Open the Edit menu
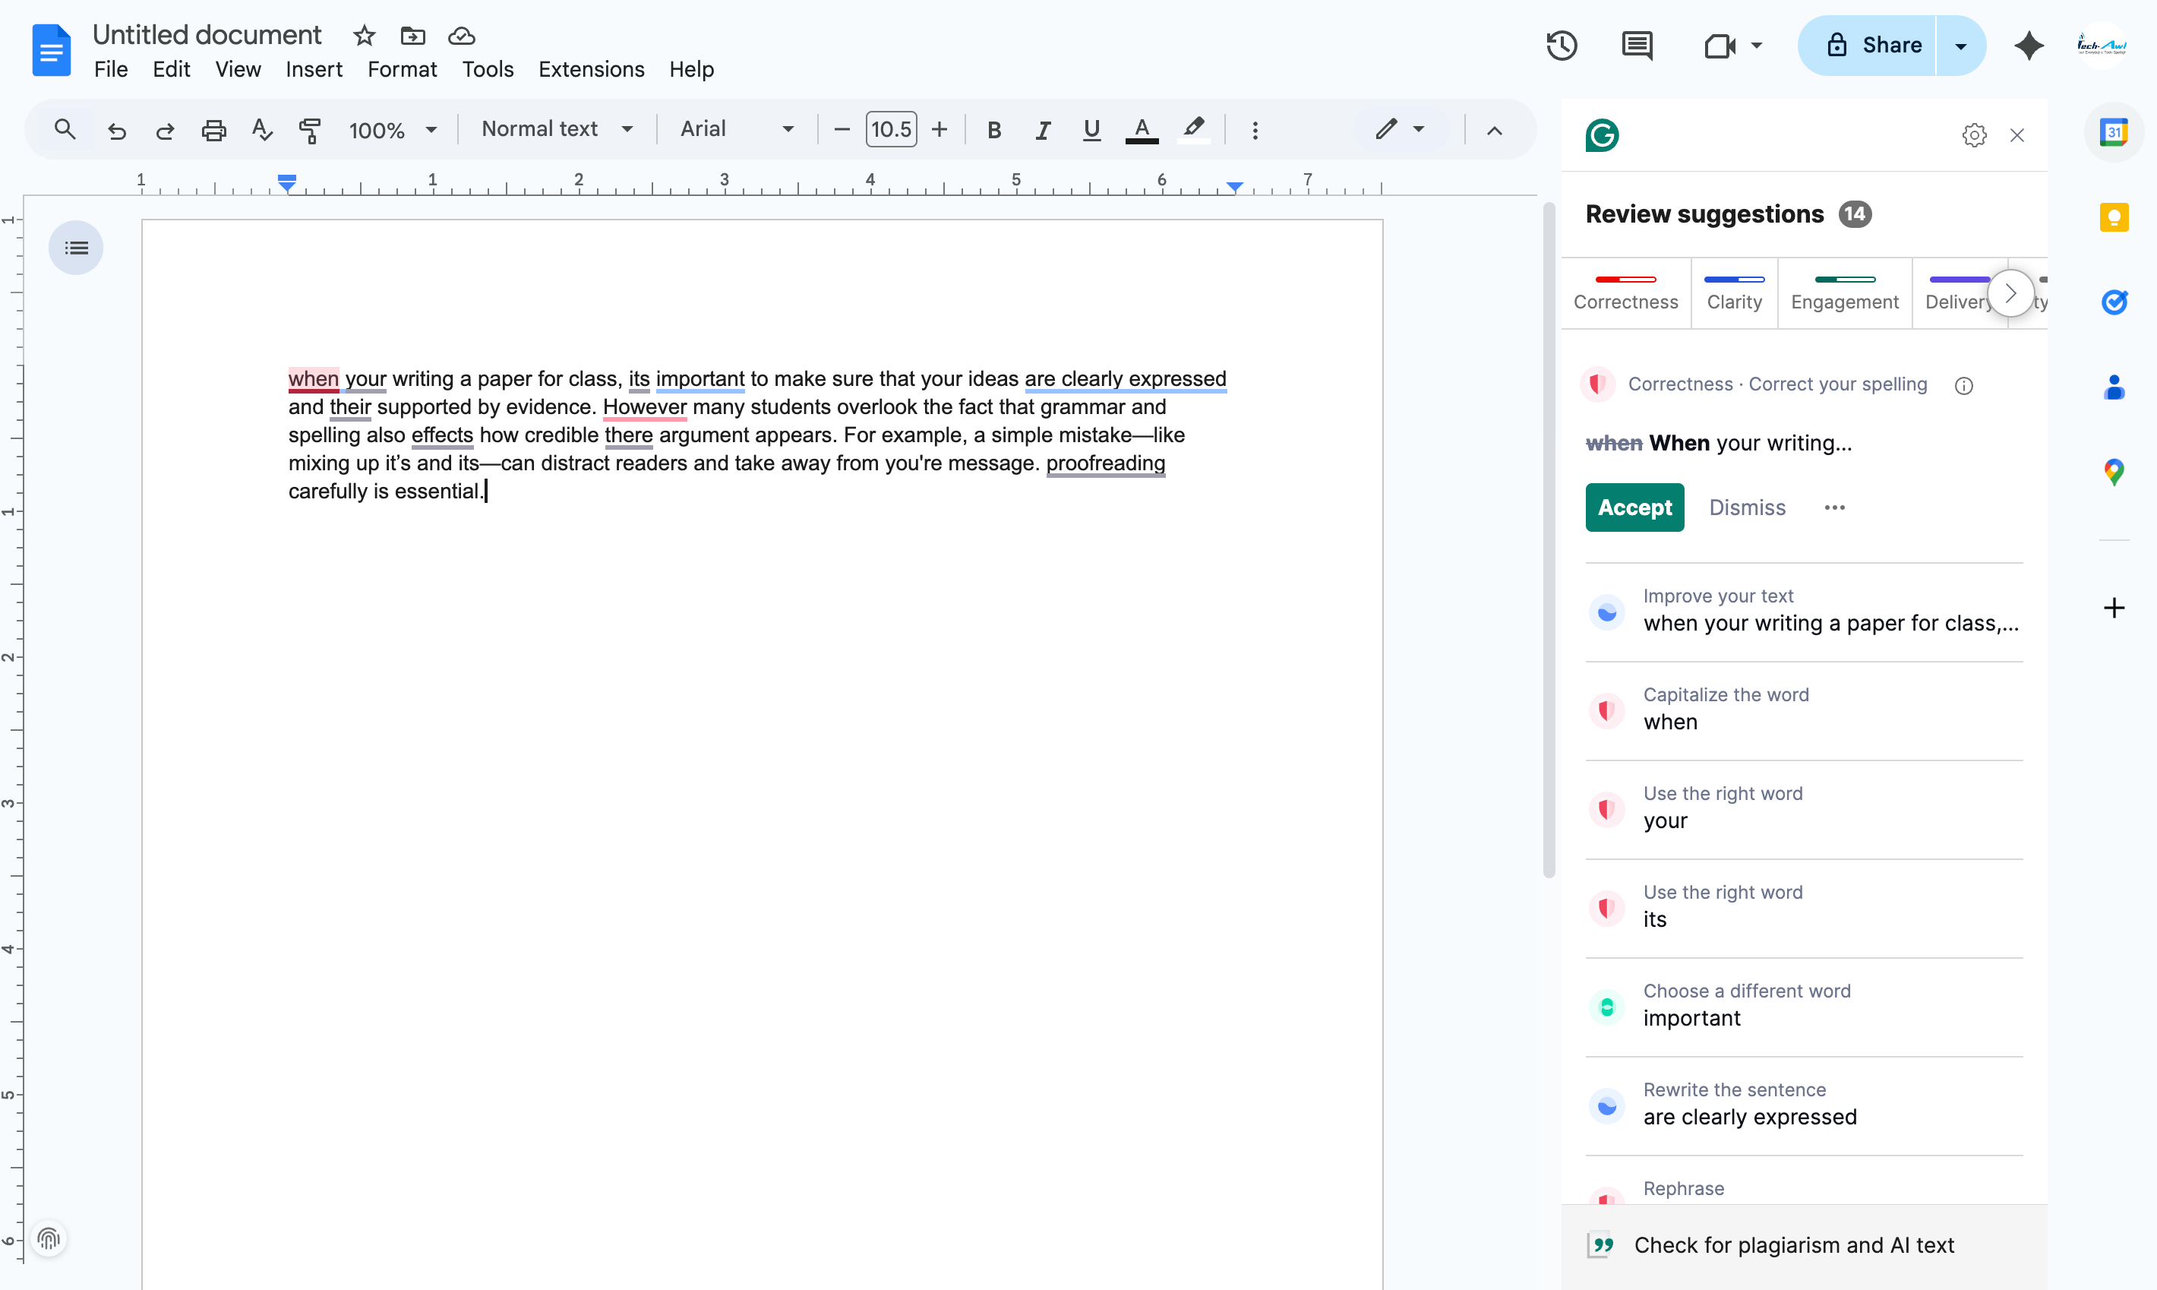This screenshot has width=2157, height=1290. tap(171, 70)
